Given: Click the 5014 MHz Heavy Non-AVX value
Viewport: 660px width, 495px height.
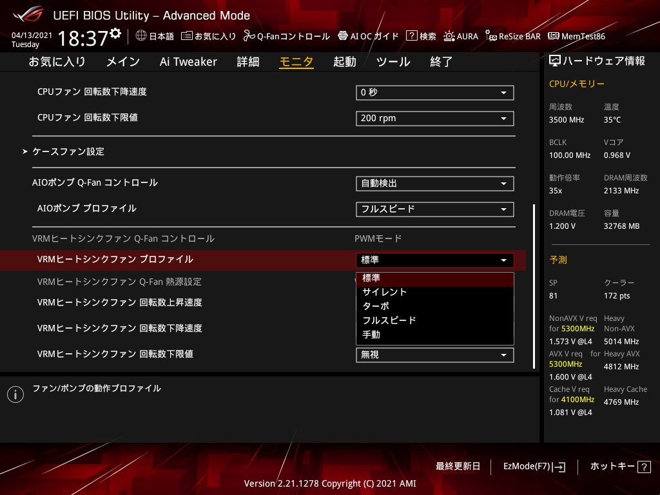Looking at the screenshot, I should [x=621, y=342].
